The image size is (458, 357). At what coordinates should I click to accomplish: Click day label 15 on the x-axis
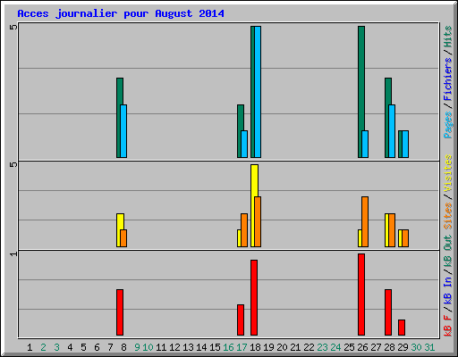[215, 347]
